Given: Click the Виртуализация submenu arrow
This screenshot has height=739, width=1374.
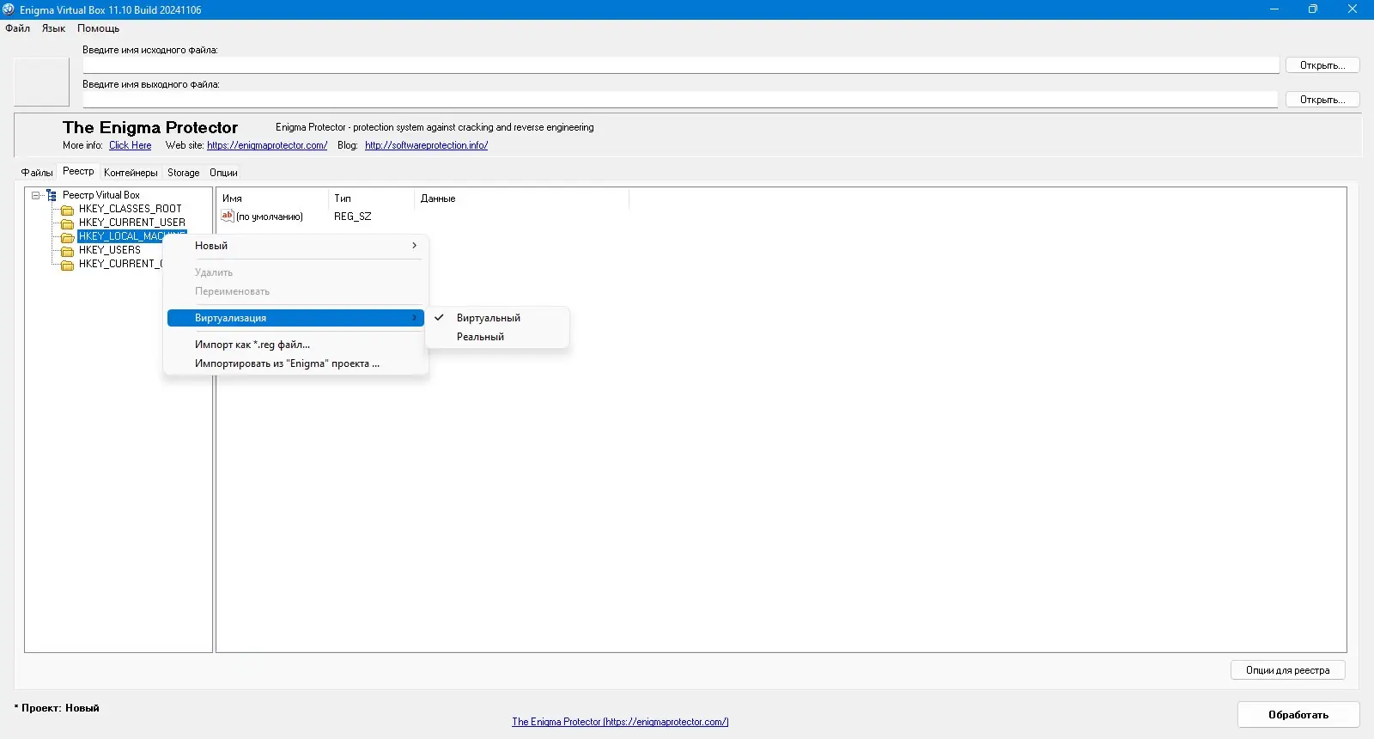Looking at the screenshot, I should point(414,318).
